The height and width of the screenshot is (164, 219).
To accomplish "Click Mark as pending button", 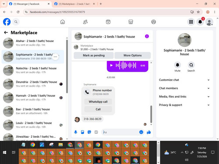I will click(94, 56).
